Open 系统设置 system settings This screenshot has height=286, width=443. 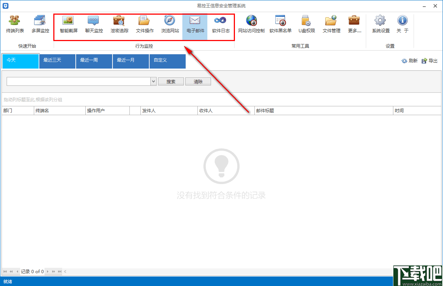click(381, 24)
